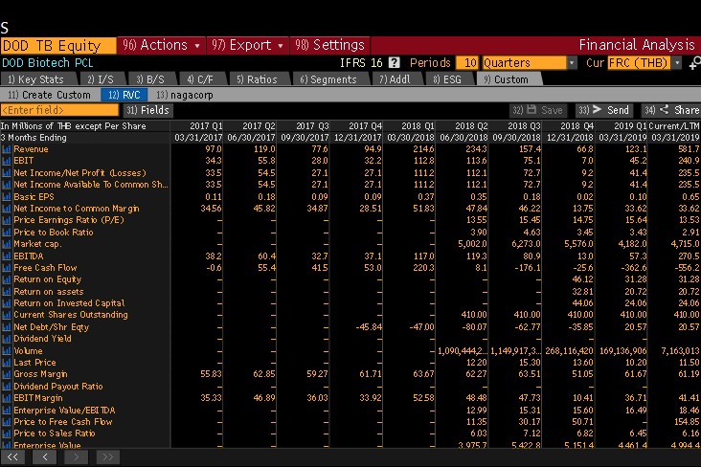
Task: Click chart icon next to Price to Book Ratio
Action: point(7,233)
